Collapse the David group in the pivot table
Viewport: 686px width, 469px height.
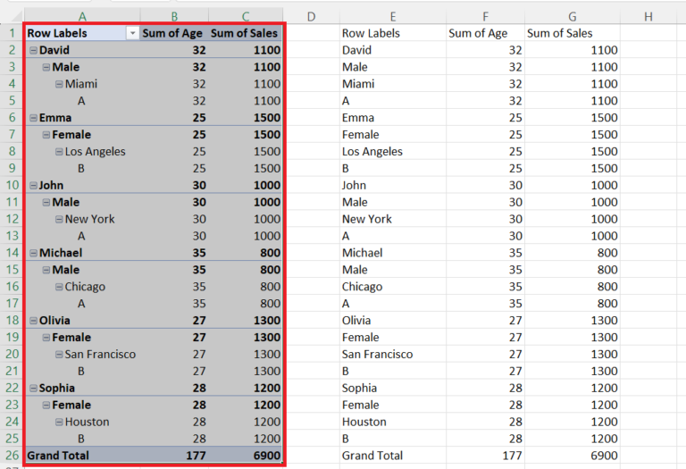(x=33, y=50)
